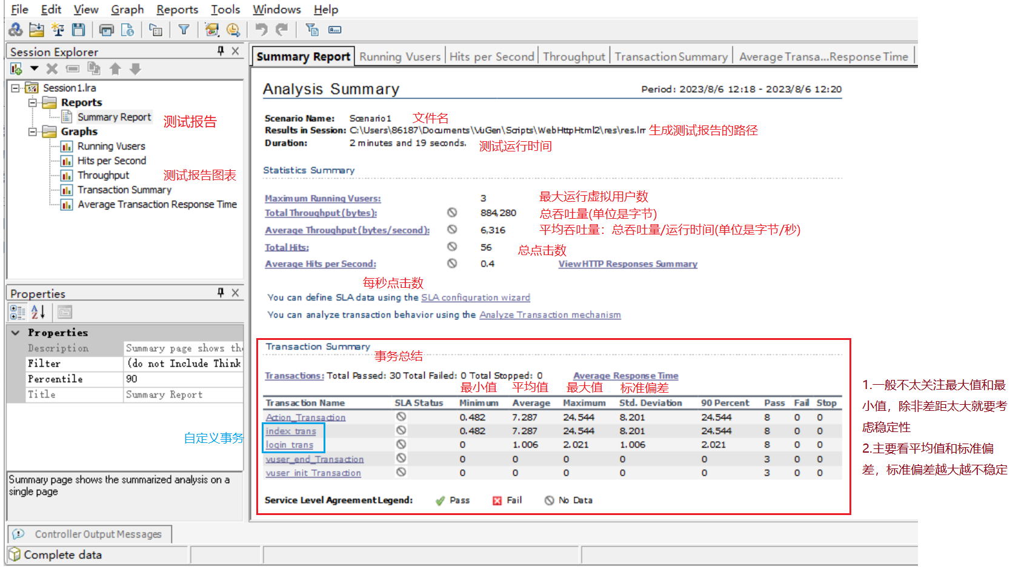Collapse the Session1.lra tree node
Image resolution: width=1027 pixels, height=572 pixels.
coord(15,88)
